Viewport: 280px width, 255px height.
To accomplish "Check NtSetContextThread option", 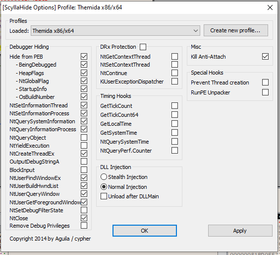I will pyautogui.click(x=174, y=65).
